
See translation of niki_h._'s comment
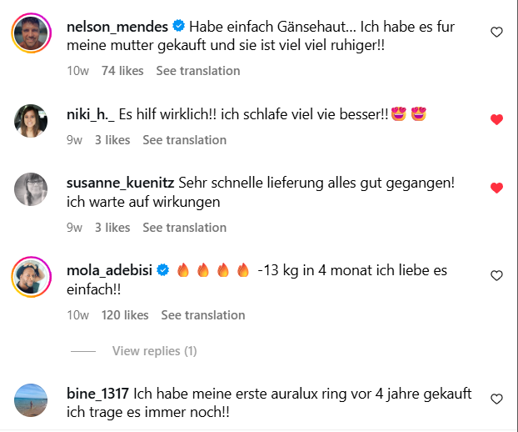(x=184, y=140)
